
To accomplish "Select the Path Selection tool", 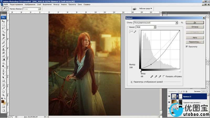I will 3,77.
